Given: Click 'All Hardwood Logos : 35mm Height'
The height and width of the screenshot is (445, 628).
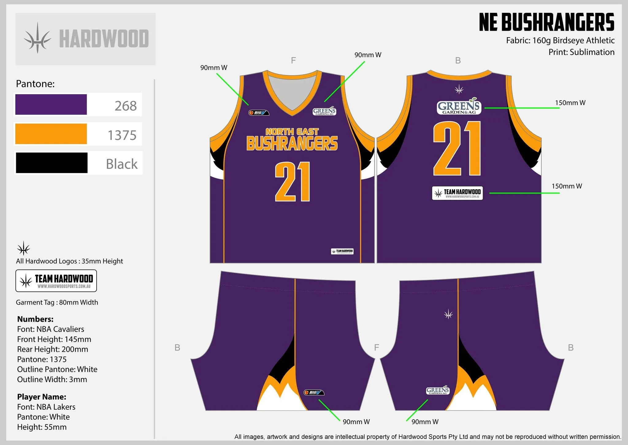Looking at the screenshot, I should pos(70,261).
